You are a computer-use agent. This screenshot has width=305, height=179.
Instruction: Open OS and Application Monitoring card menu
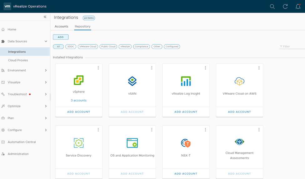pos(152,130)
